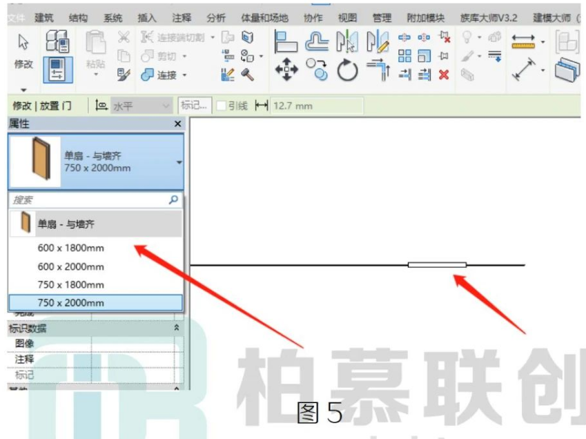
Task: Open Type Properties icon above Properties button
Action: tap(57, 41)
